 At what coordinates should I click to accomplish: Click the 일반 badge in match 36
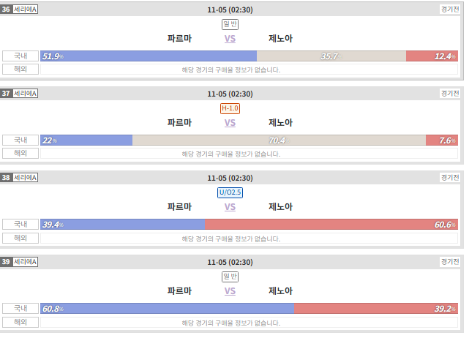(x=230, y=24)
